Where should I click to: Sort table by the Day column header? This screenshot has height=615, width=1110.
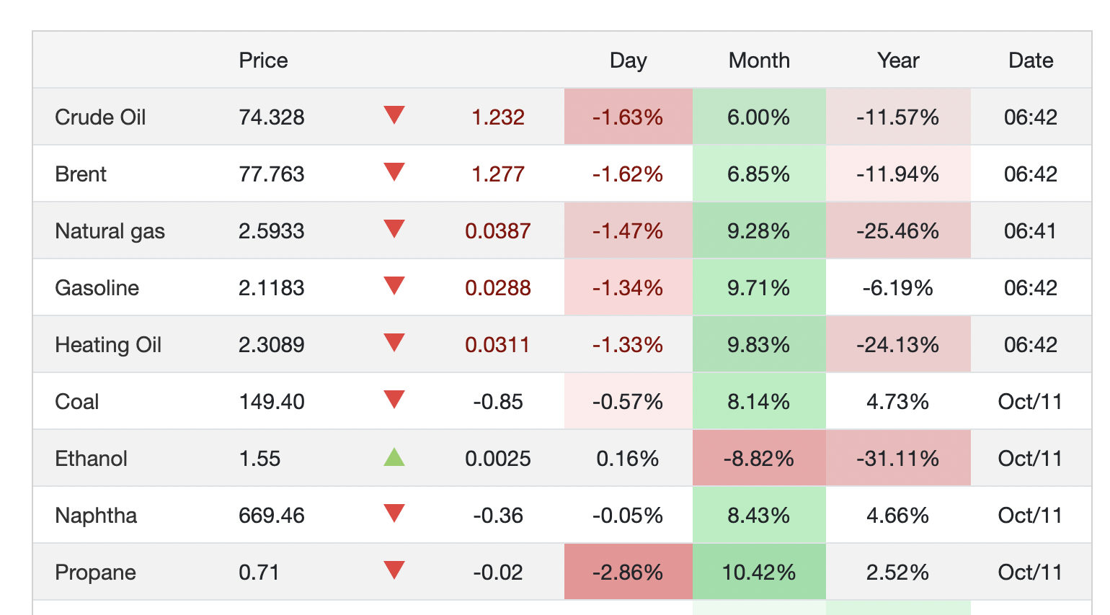(628, 60)
